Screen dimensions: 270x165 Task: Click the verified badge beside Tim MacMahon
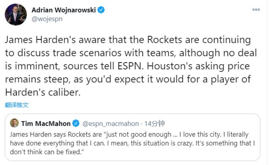[x=76, y=123]
